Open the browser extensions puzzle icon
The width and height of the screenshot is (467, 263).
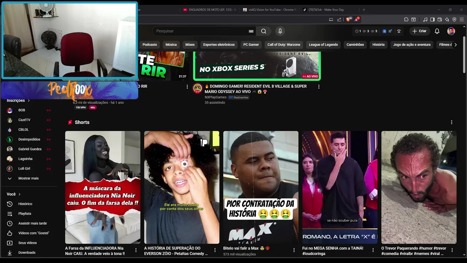point(406,19)
